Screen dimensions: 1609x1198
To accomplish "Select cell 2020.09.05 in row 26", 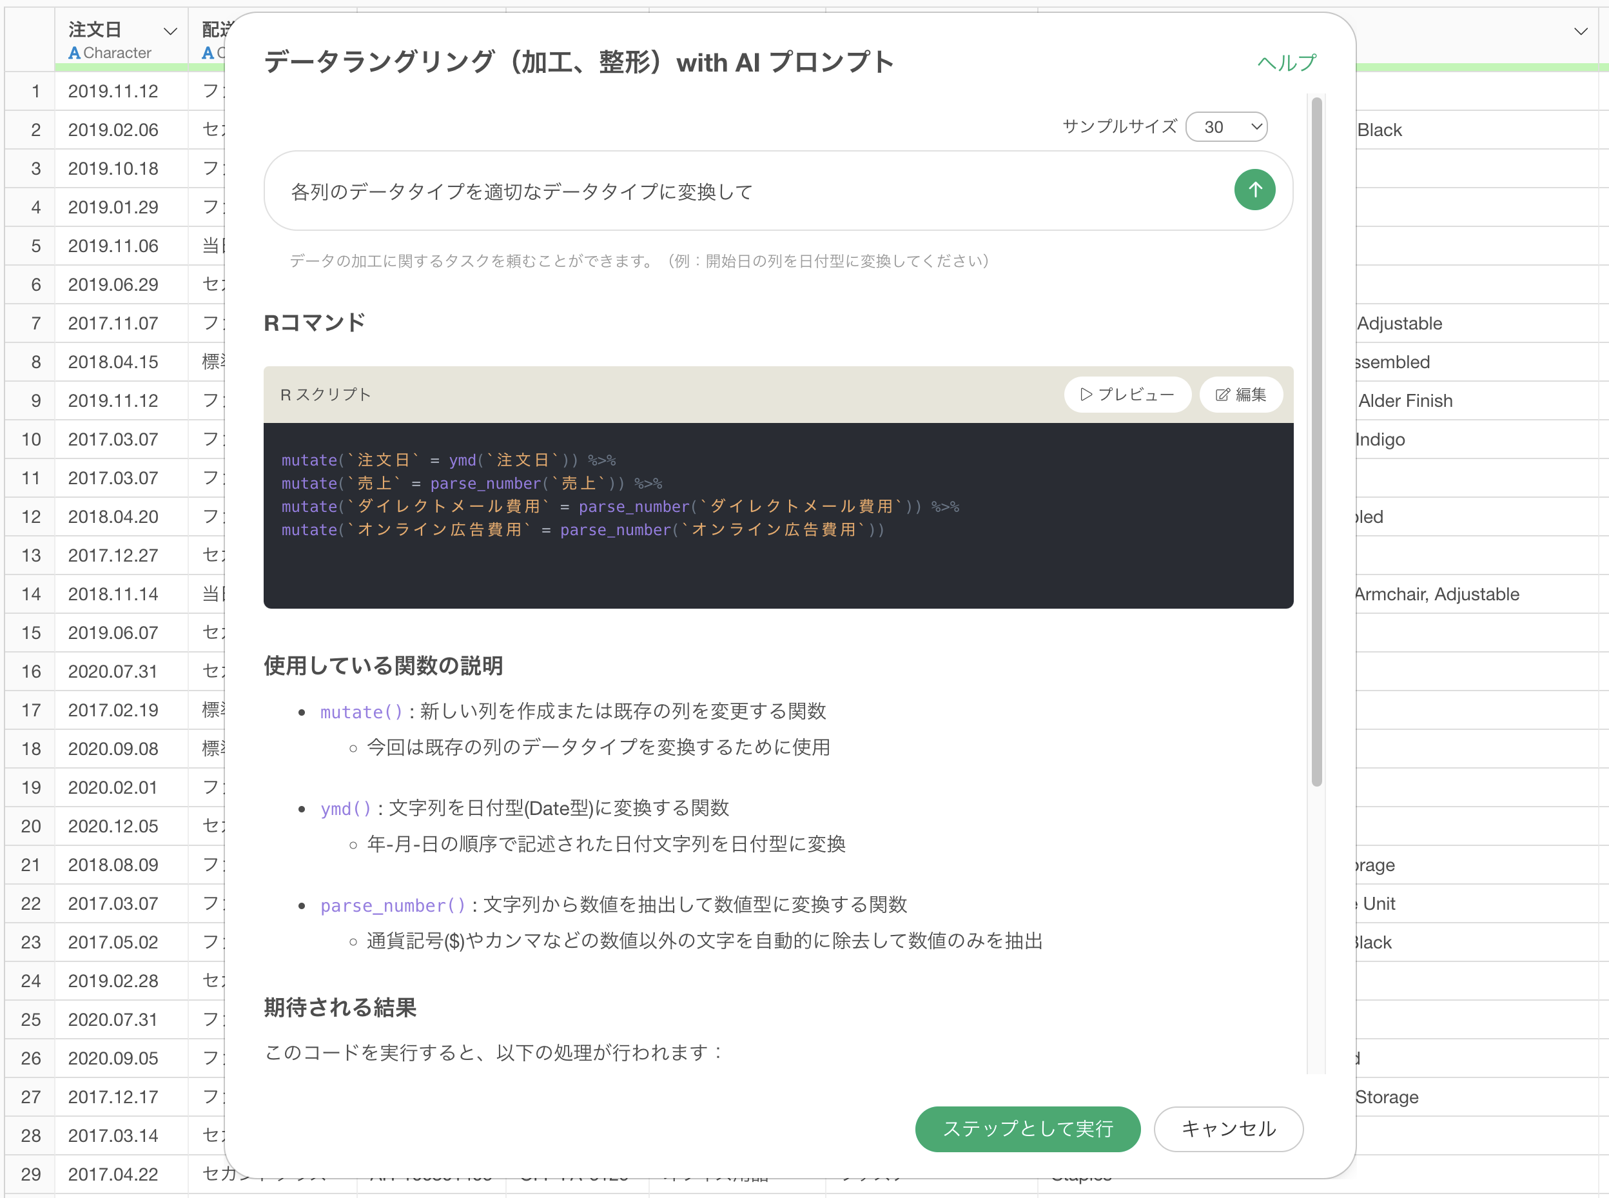I will pos(121,1058).
